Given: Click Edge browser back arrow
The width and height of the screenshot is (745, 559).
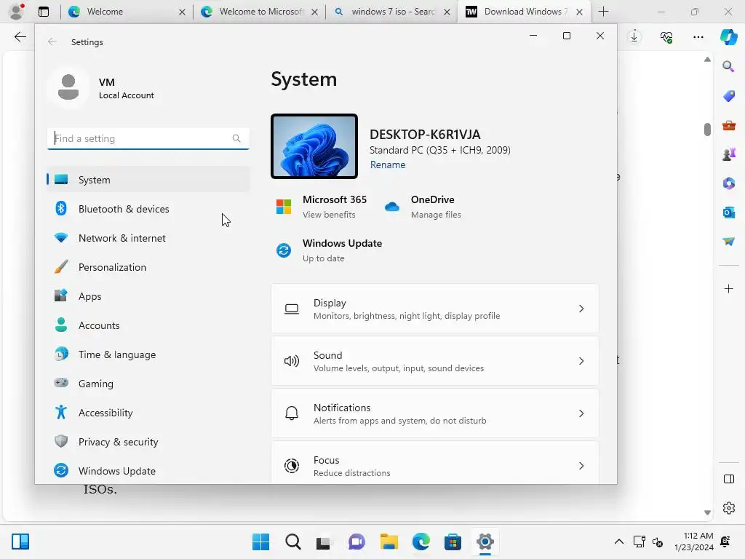Looking at the screenshot, I should [20, 37].
